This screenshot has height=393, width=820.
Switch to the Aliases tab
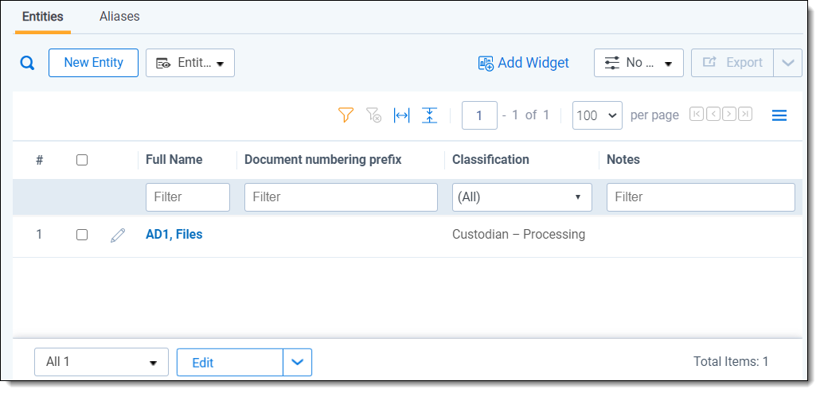[119, 17]
